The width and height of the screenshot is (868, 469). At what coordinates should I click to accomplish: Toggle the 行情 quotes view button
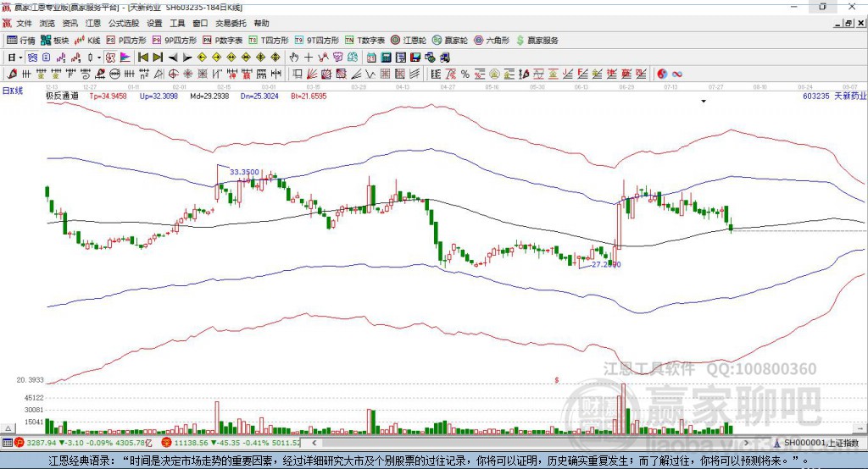pos(21,41)
